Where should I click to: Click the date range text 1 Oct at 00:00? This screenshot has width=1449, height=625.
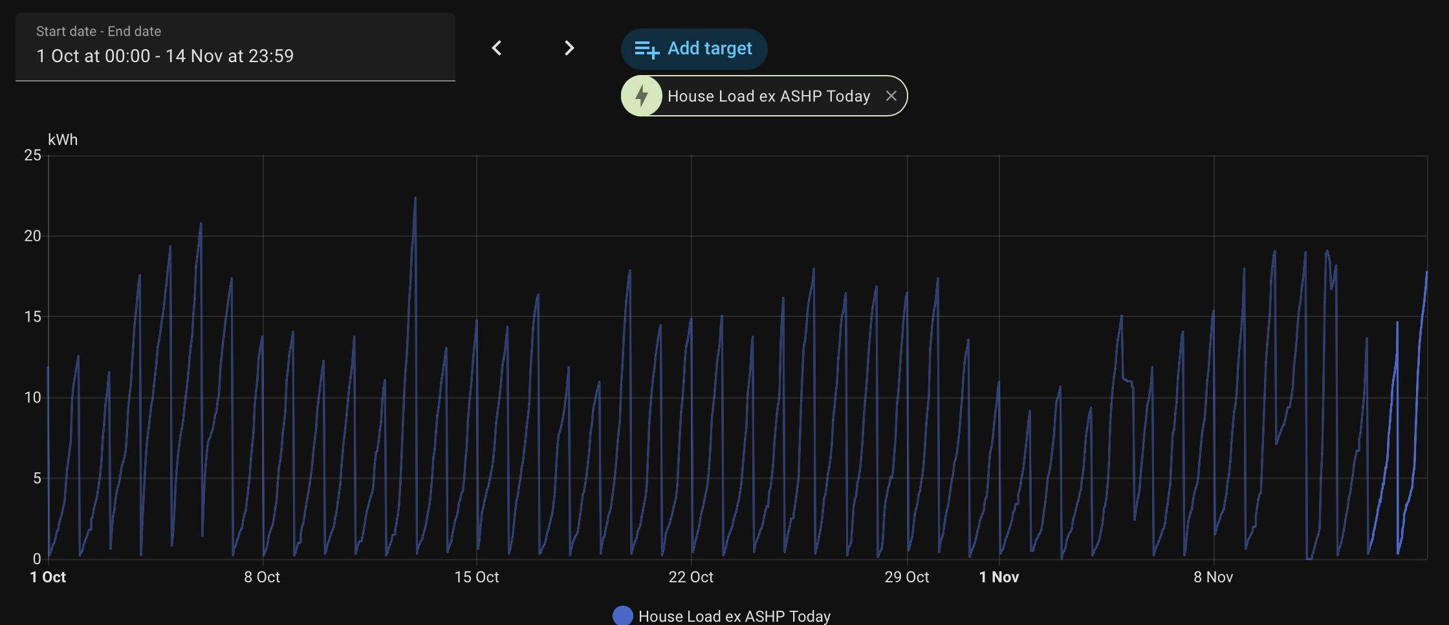click(x=93, y=56)
